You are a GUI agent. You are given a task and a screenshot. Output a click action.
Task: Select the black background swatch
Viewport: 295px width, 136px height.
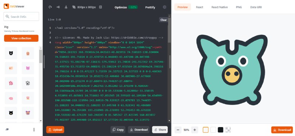click(221, 130)
